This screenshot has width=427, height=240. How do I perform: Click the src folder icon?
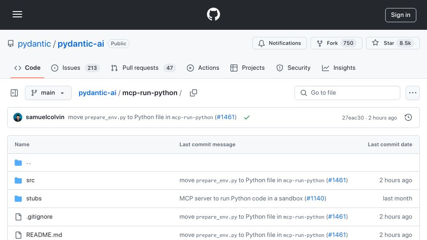click(x=18, y=180)
